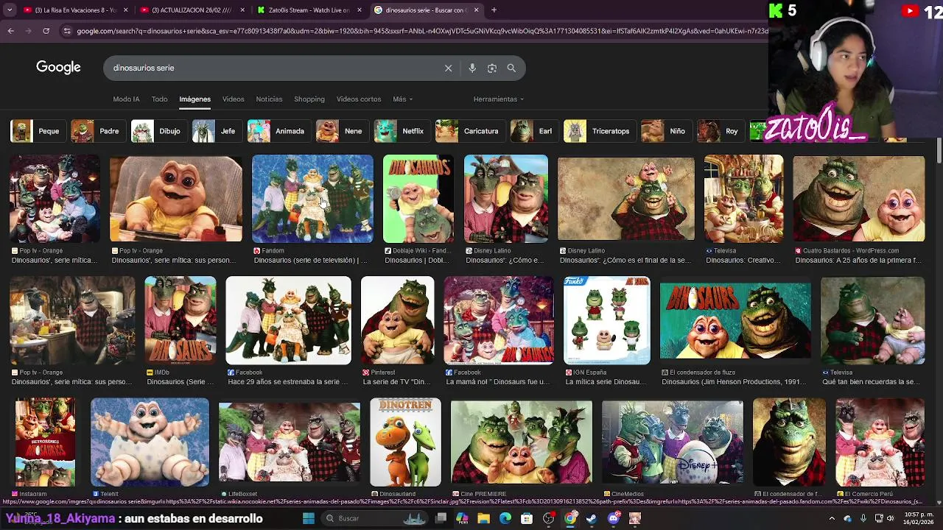Image resolution: width=943 pixels, height=530 pixels.
Task: Click the Google search input field
Action: [x=273, y=68]
